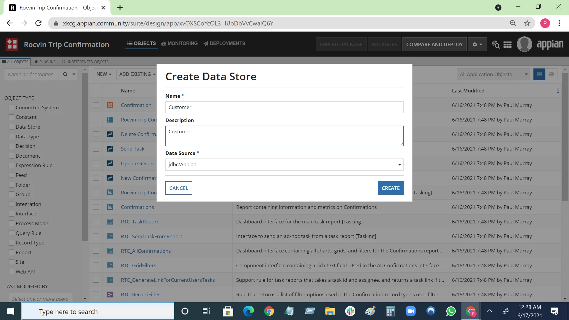This screenshot has height=320, width=569.
Task: Click the Name or description search box
Action: (31, 74)
